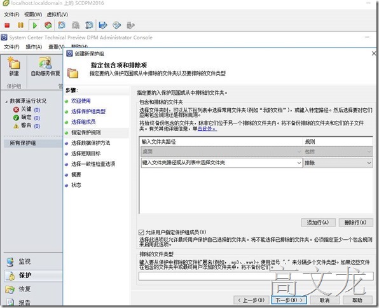Click the yellow Pause (suspend) VM icon
The image size is (379, 308).
click(20, 25)
